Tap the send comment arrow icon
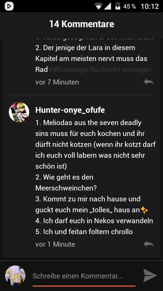The width and height of the screenshot is (163, 291). coord(150,276)
